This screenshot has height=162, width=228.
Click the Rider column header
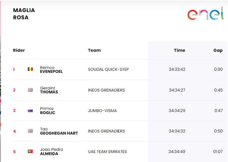coord(19,50)
